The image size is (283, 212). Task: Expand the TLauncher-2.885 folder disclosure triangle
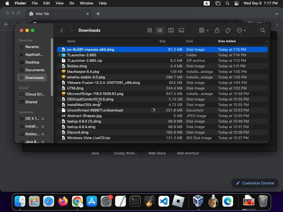click(59, 55)
